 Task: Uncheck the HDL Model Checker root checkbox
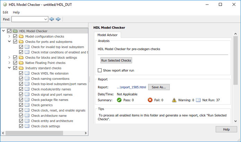pyautogui.click(x=9, y=31)
